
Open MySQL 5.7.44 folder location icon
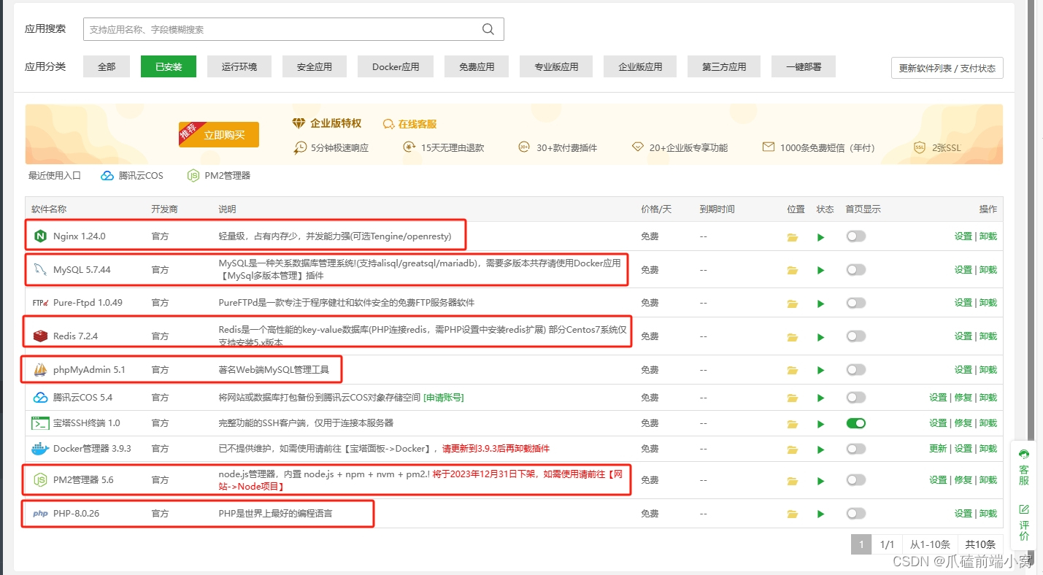(x=793, y=270)
